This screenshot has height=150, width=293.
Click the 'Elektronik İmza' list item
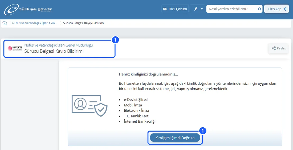coord(136,110)
